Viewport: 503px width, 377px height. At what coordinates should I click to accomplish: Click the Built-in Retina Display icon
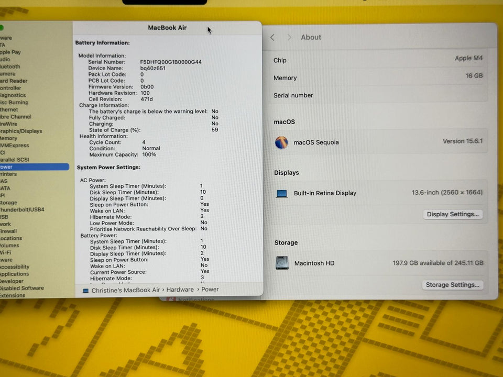[x=282, y=193]
